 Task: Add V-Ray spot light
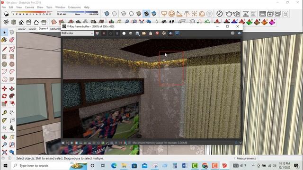(x=179, y=14)
